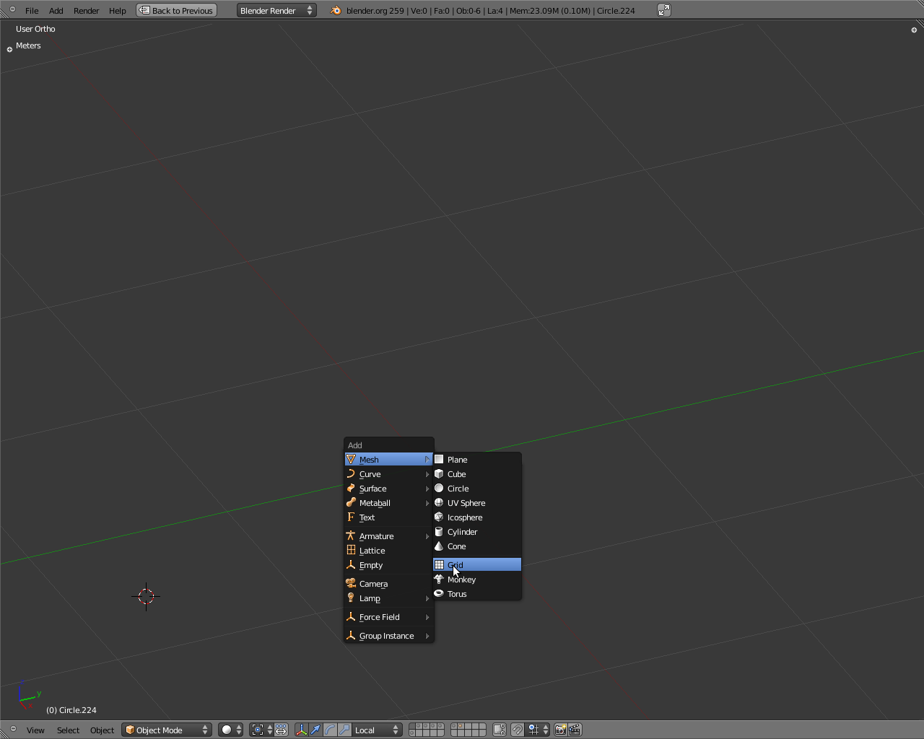924x739 pixels.
Task: Open the Object Mode dropdown
Action: [167, 730]
